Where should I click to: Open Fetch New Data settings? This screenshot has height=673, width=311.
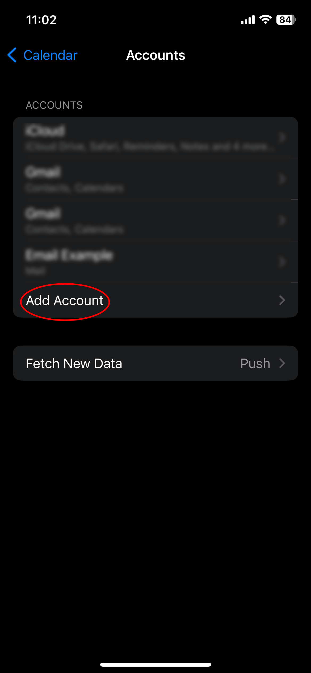(x=155, y=363)
